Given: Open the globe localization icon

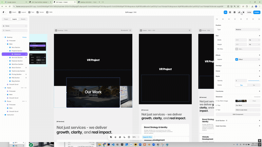Looking at the screenshot, I should 230,12.
